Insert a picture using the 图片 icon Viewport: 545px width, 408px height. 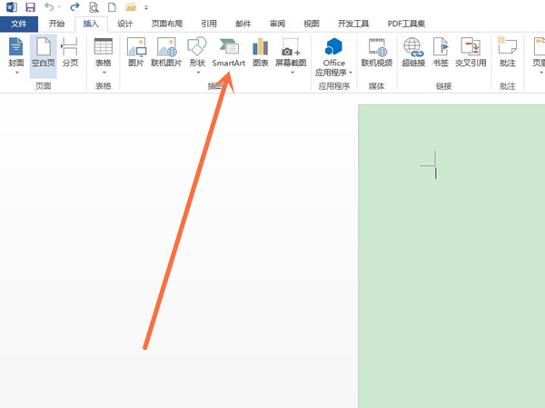[136, 53]
